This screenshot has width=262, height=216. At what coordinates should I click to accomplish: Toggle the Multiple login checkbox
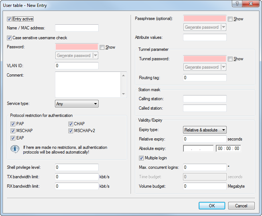tap(142, 158)
